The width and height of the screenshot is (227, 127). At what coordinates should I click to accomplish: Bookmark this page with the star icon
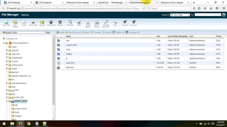(x=194, y=8)
